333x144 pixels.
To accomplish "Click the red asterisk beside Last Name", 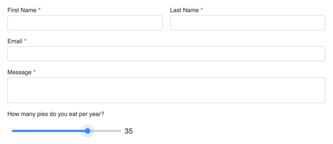I will [x=201, y=9].
